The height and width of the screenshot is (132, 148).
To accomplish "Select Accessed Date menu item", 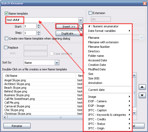I will (108, 60).
